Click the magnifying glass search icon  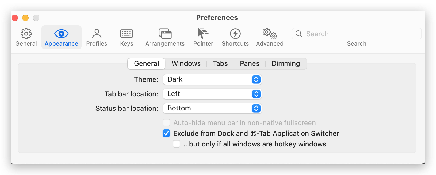299,34
